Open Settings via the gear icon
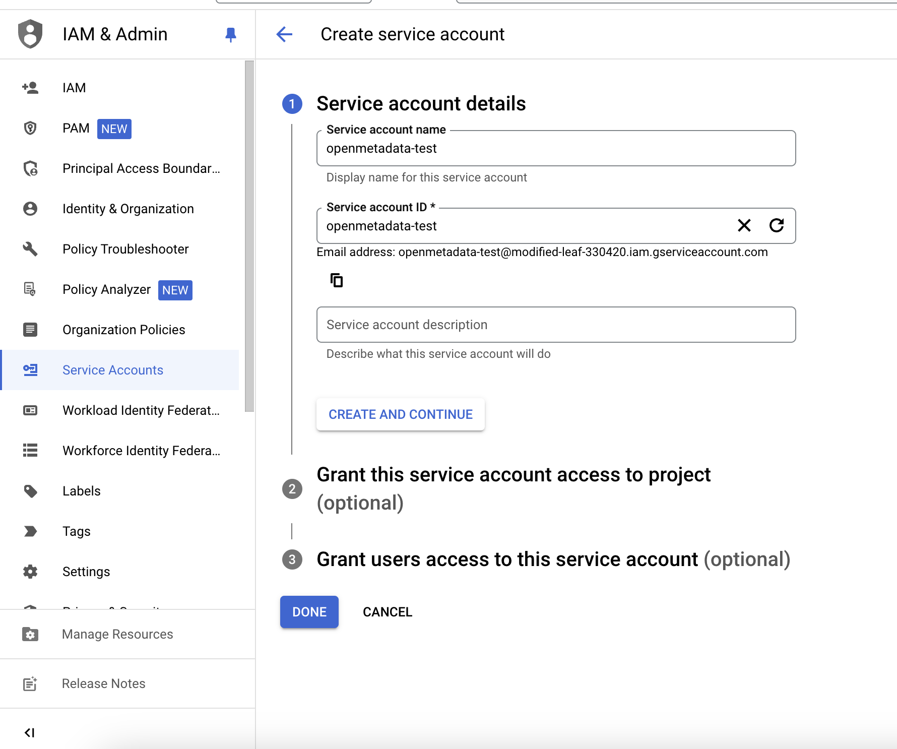 30,571
